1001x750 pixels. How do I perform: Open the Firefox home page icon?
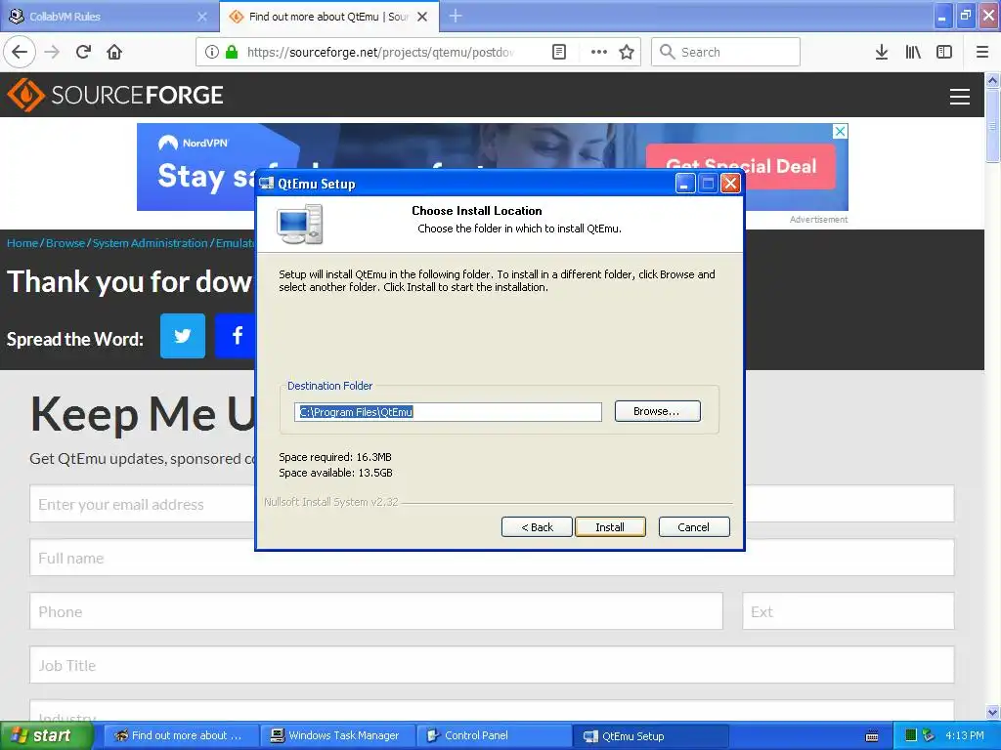tap(114, 52)
